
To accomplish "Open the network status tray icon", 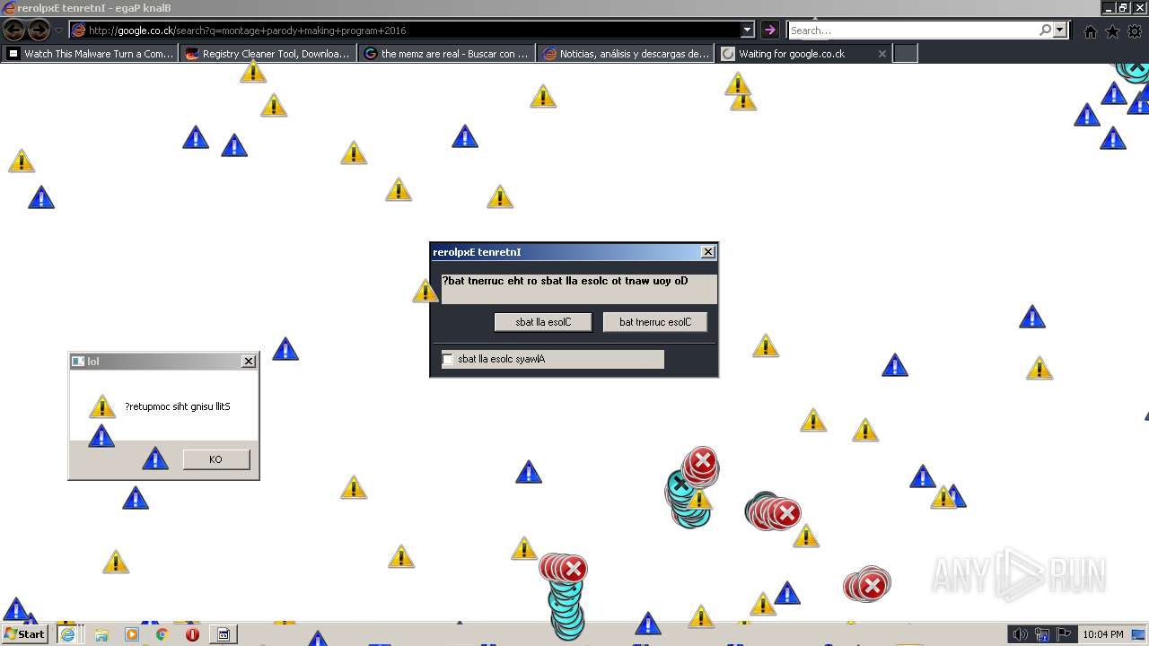I will coord(1042,634).
